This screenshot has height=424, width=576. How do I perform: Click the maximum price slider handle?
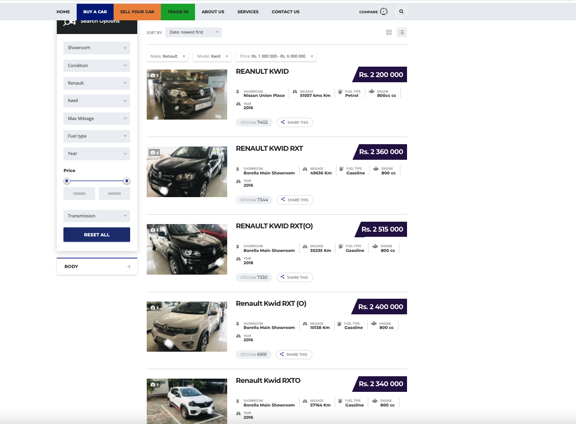click(127, 181)
